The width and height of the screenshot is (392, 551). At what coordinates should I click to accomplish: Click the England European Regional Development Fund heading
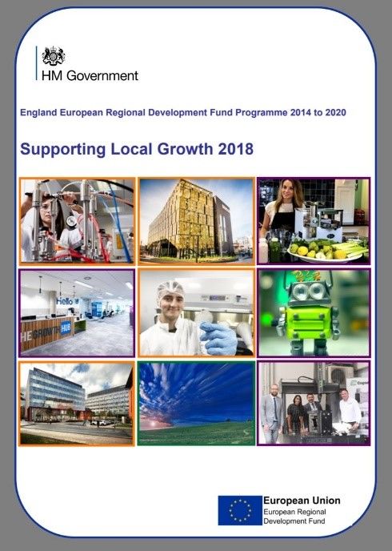coord(183,112)
